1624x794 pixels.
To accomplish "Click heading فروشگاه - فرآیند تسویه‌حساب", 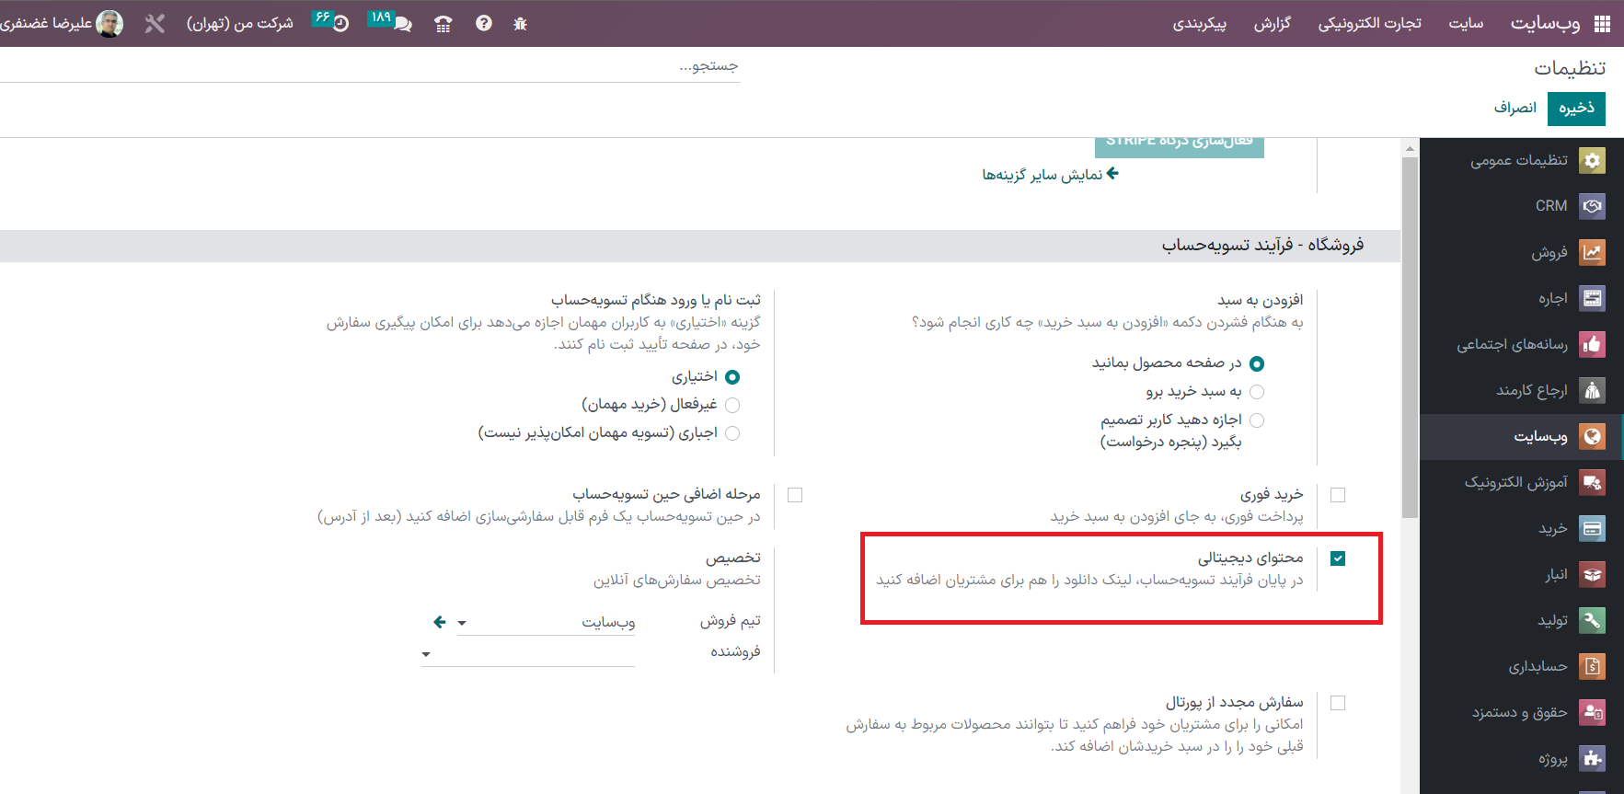I will point(1262,245).
